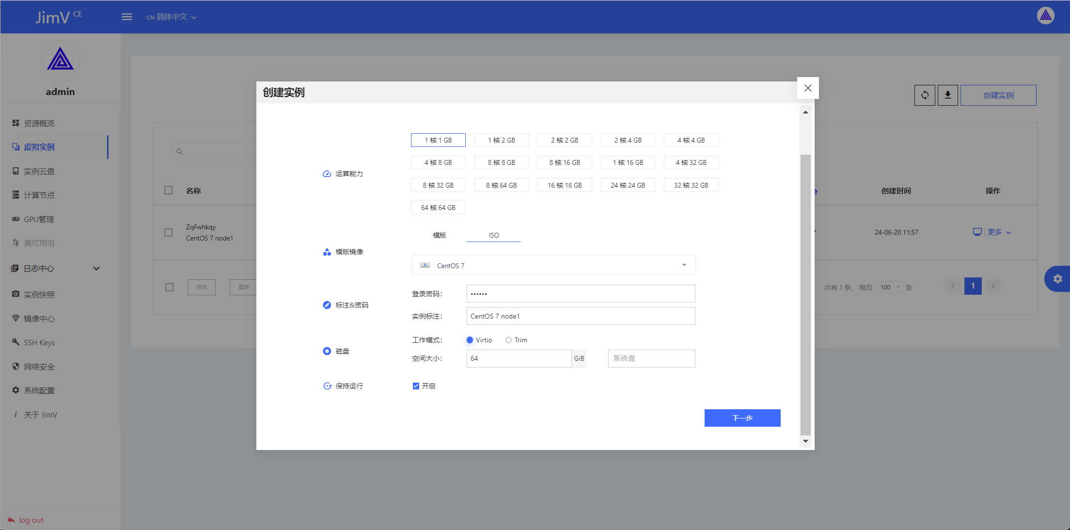Expand the 日志中心 sidebar chevron

coord(96,268)
